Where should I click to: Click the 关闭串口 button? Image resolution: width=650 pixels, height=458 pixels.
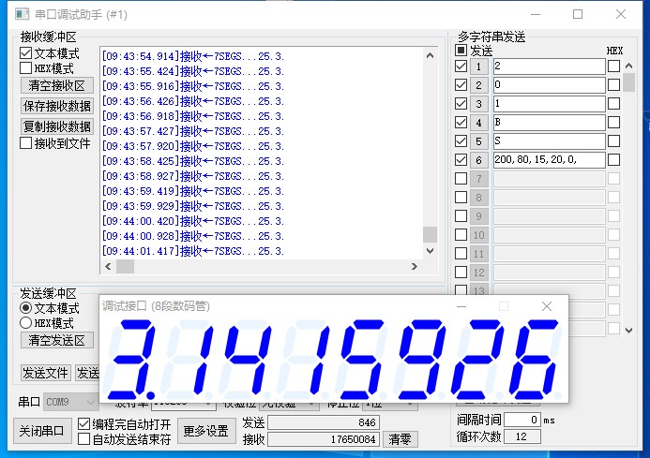click(x=42, y=431)
